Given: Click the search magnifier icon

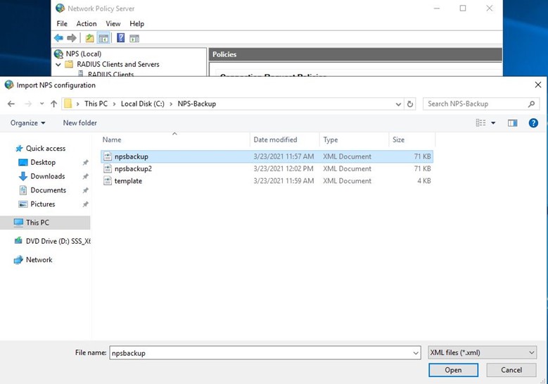Looking at the screenshot, I should click(x=532, y=104).
